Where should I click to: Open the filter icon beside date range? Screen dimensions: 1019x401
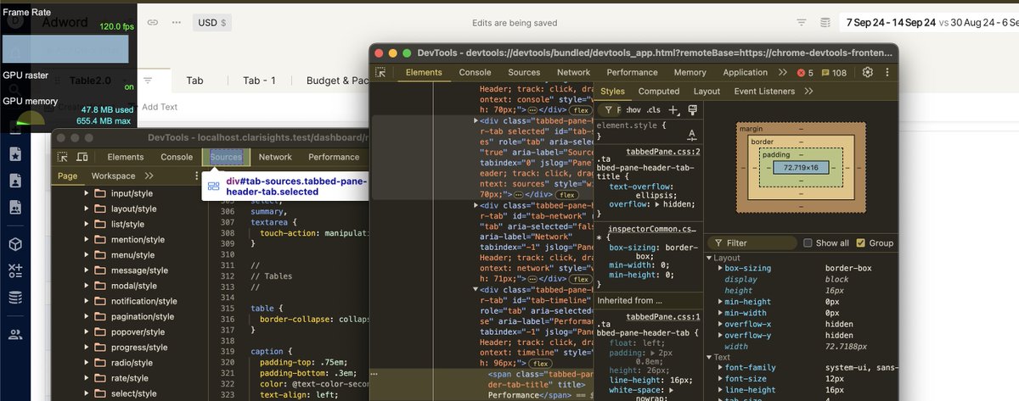802,23
